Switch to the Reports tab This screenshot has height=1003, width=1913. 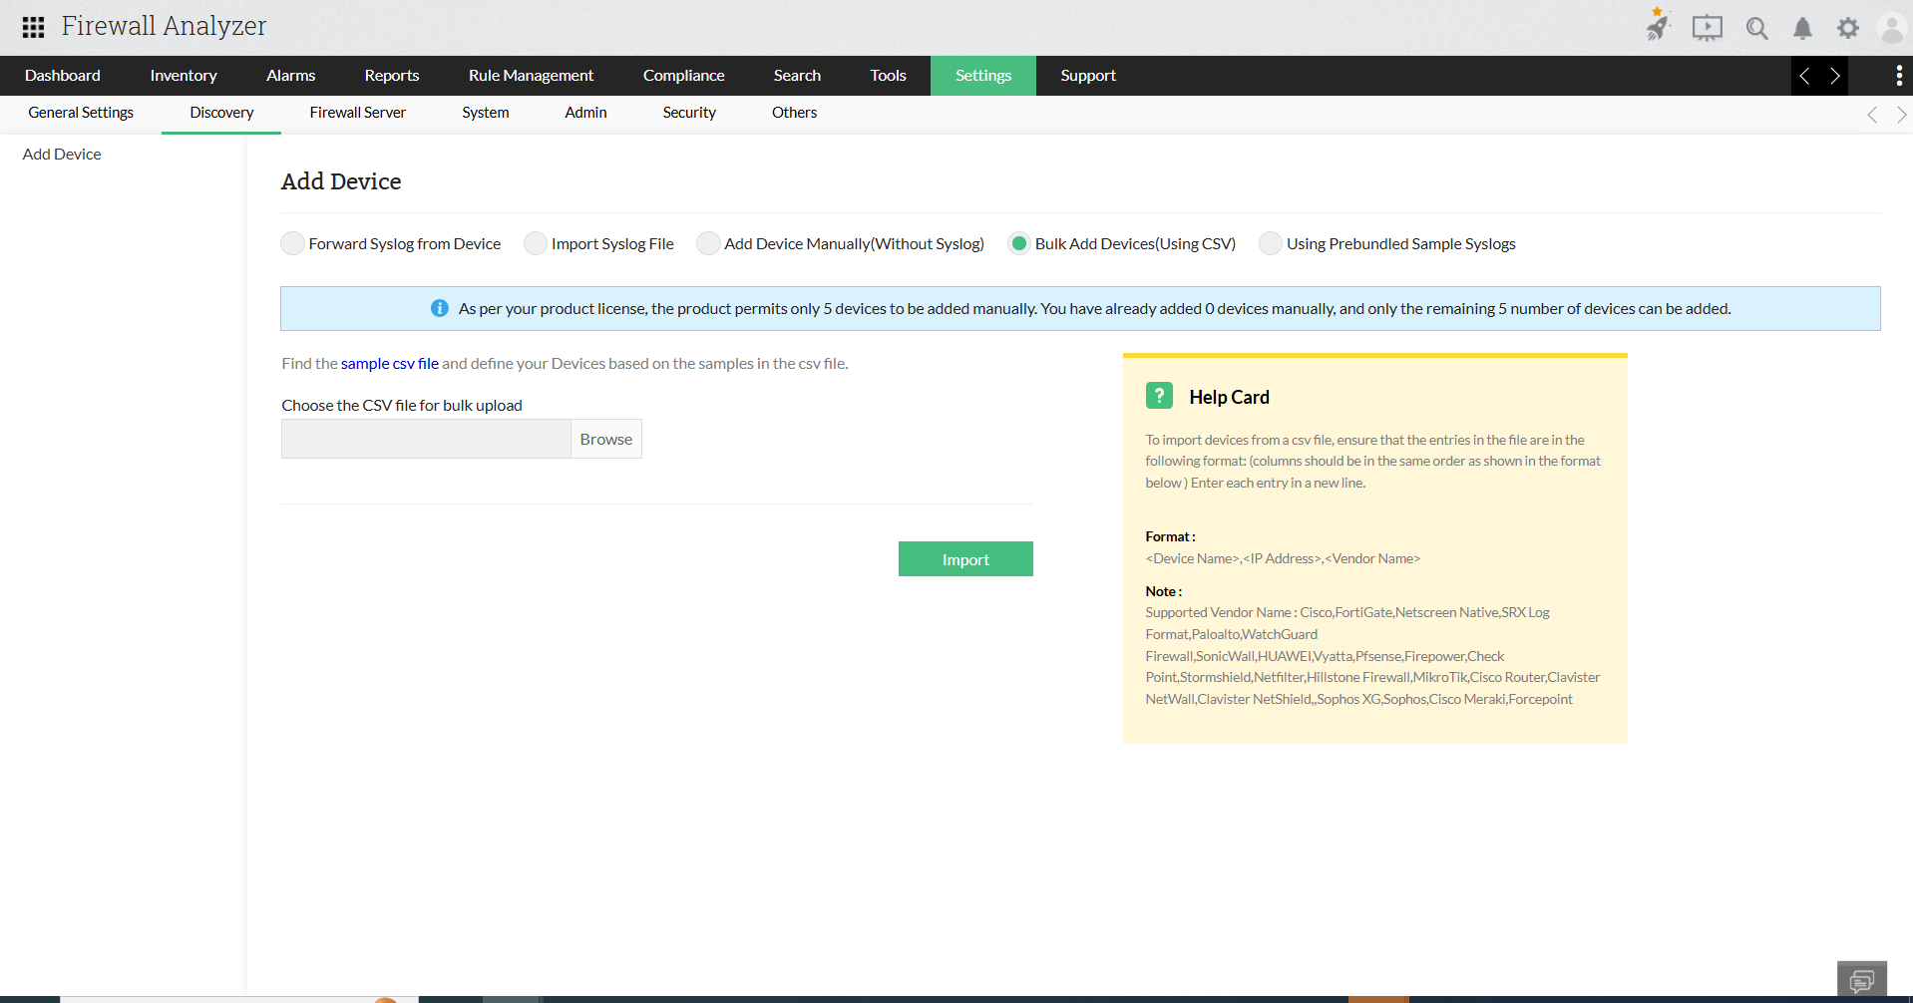point(392,76)
